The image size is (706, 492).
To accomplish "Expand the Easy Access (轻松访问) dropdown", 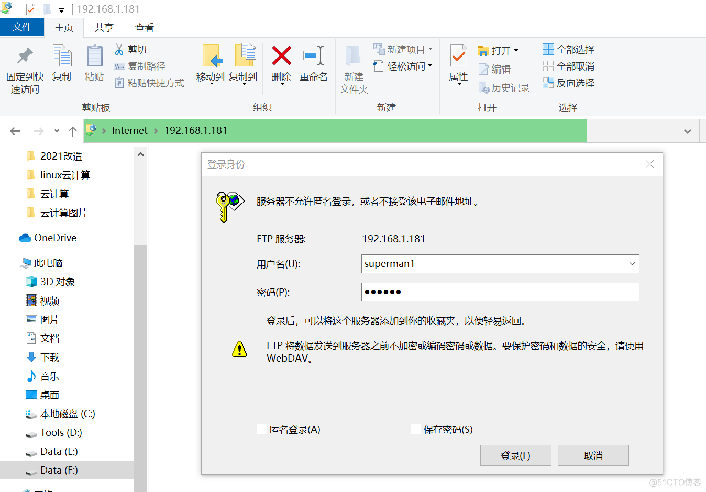I will click(431, 66).
